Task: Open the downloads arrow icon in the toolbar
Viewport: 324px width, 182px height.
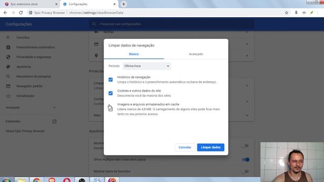Action: (296, 13)
